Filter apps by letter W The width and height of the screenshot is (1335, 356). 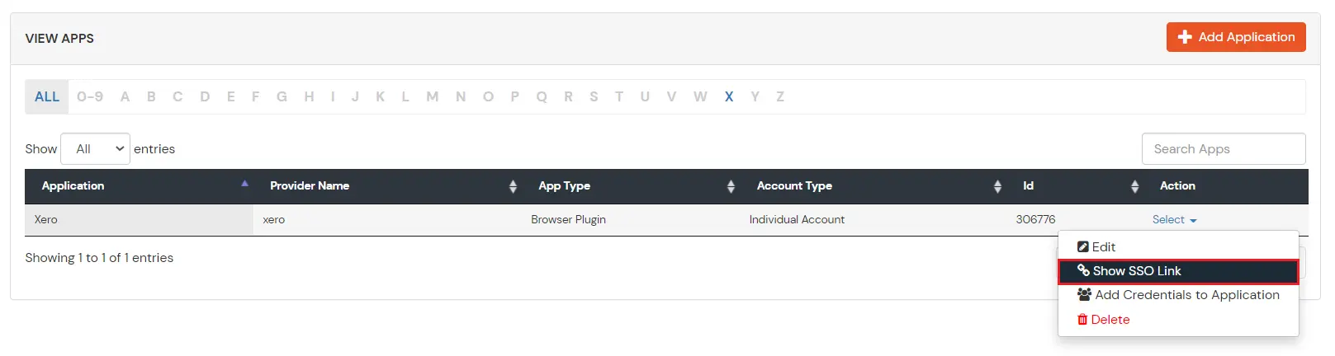coord(700,96)
